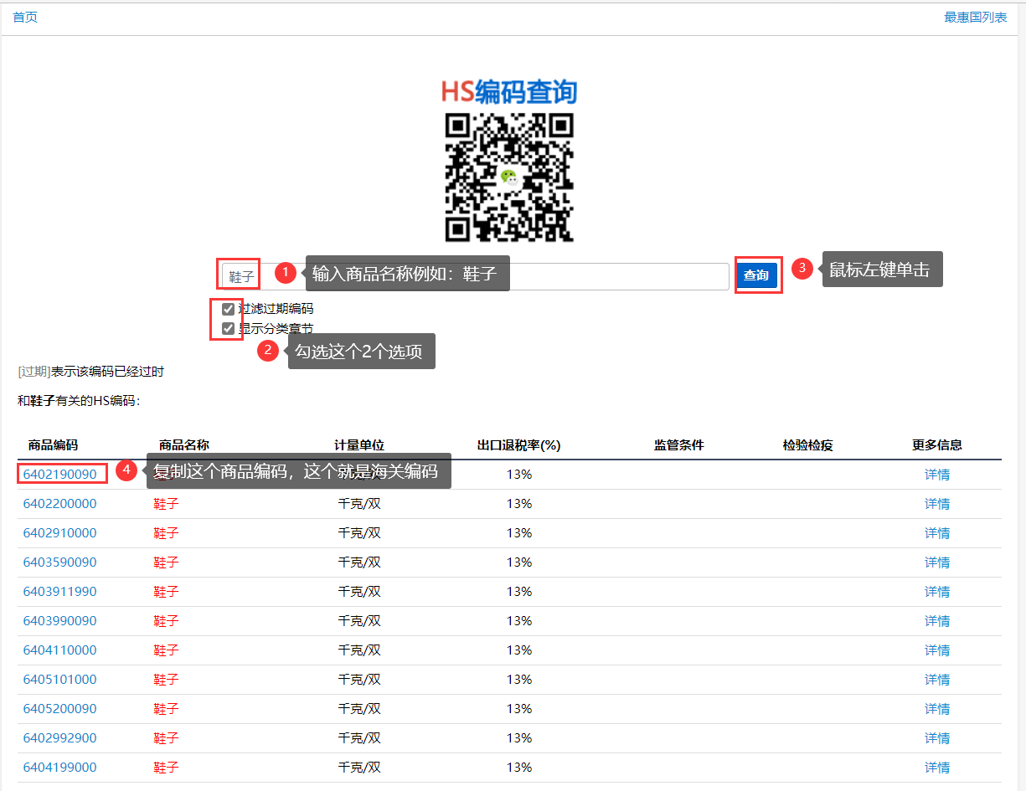The height and width of the screenshot is (791, 1026).
Task: Select 鞋子 name in row 6403911990
Action: [166, 592]
